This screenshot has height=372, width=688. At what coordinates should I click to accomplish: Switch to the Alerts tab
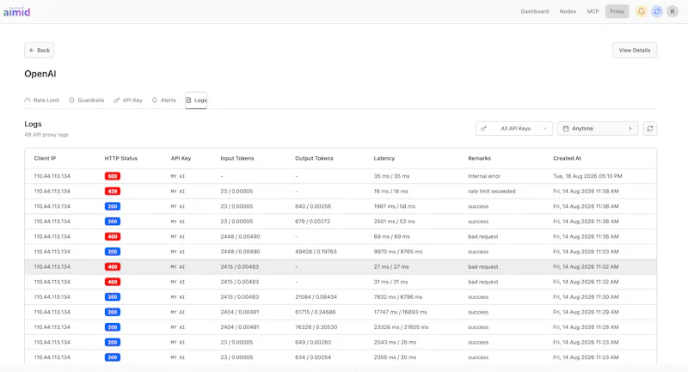coord(164,101)
